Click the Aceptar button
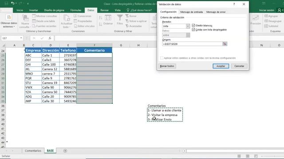 point(221,66)
